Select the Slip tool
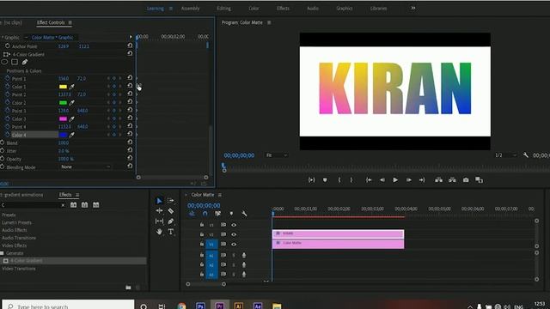This screenshot has width=550, height=309. click(x=159, y=221)
